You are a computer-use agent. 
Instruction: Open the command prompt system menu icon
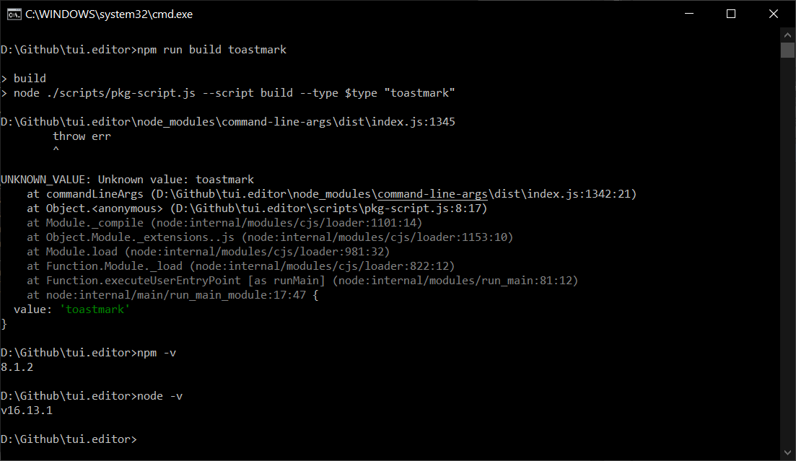[14, 14]
